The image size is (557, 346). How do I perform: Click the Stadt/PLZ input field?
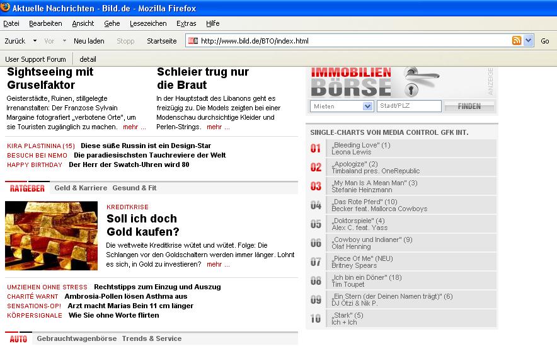coord(409,106)
